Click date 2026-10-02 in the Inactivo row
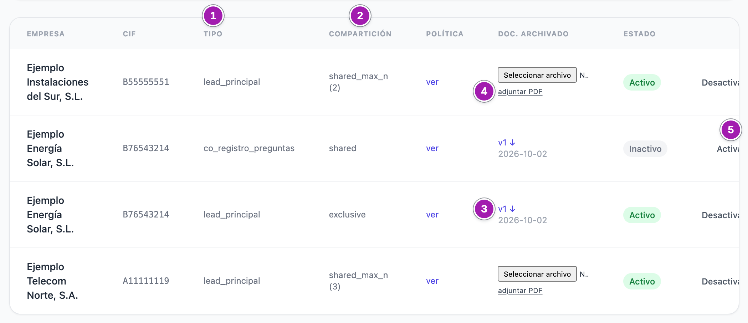748x323 pixels. click(522, 154)
